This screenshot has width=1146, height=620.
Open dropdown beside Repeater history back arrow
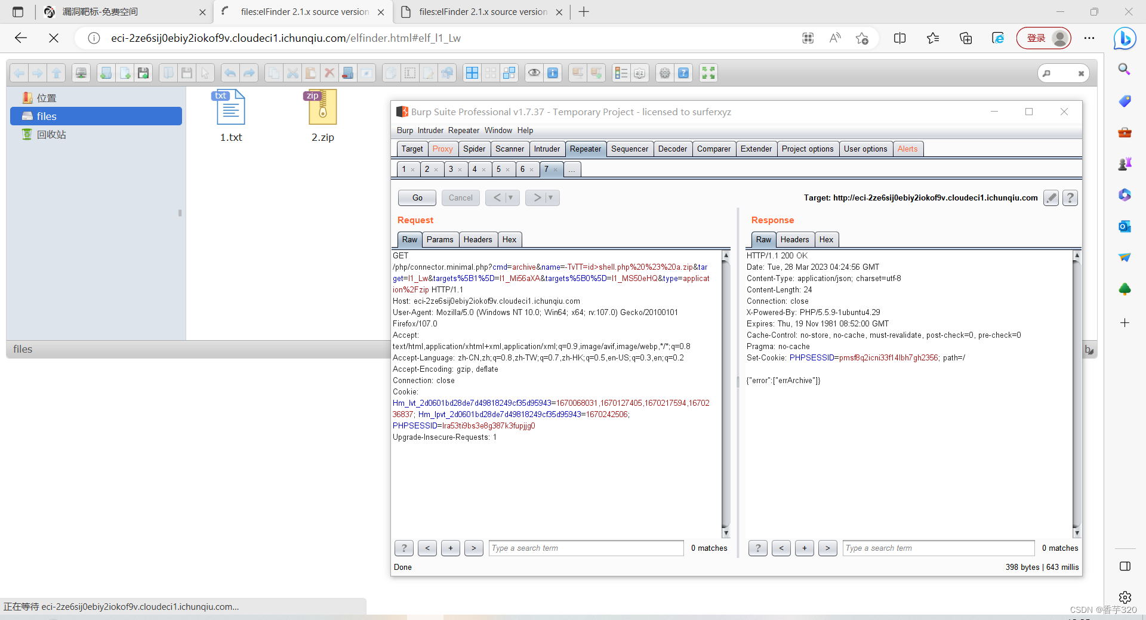pos(511,198)
